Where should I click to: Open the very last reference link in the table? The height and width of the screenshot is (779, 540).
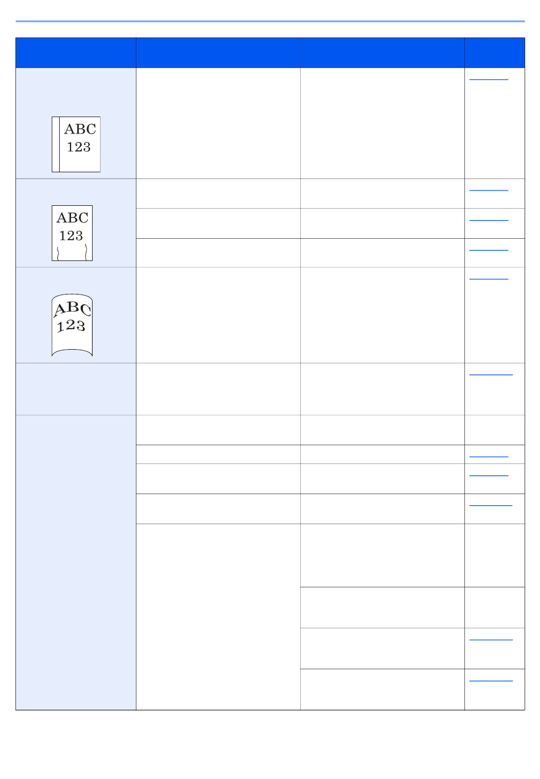[x=491, y=679]
